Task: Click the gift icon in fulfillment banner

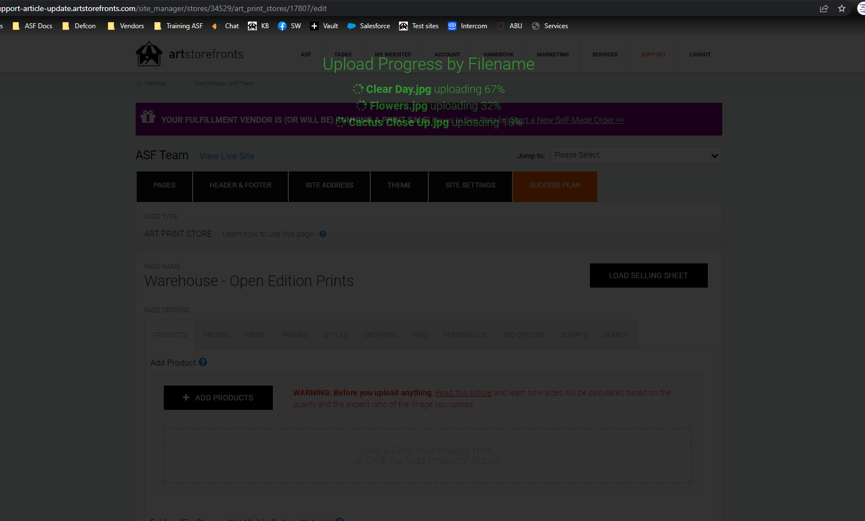Action: tap(148, 117)
